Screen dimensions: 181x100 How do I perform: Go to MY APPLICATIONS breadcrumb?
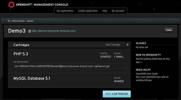click(16, 21)
